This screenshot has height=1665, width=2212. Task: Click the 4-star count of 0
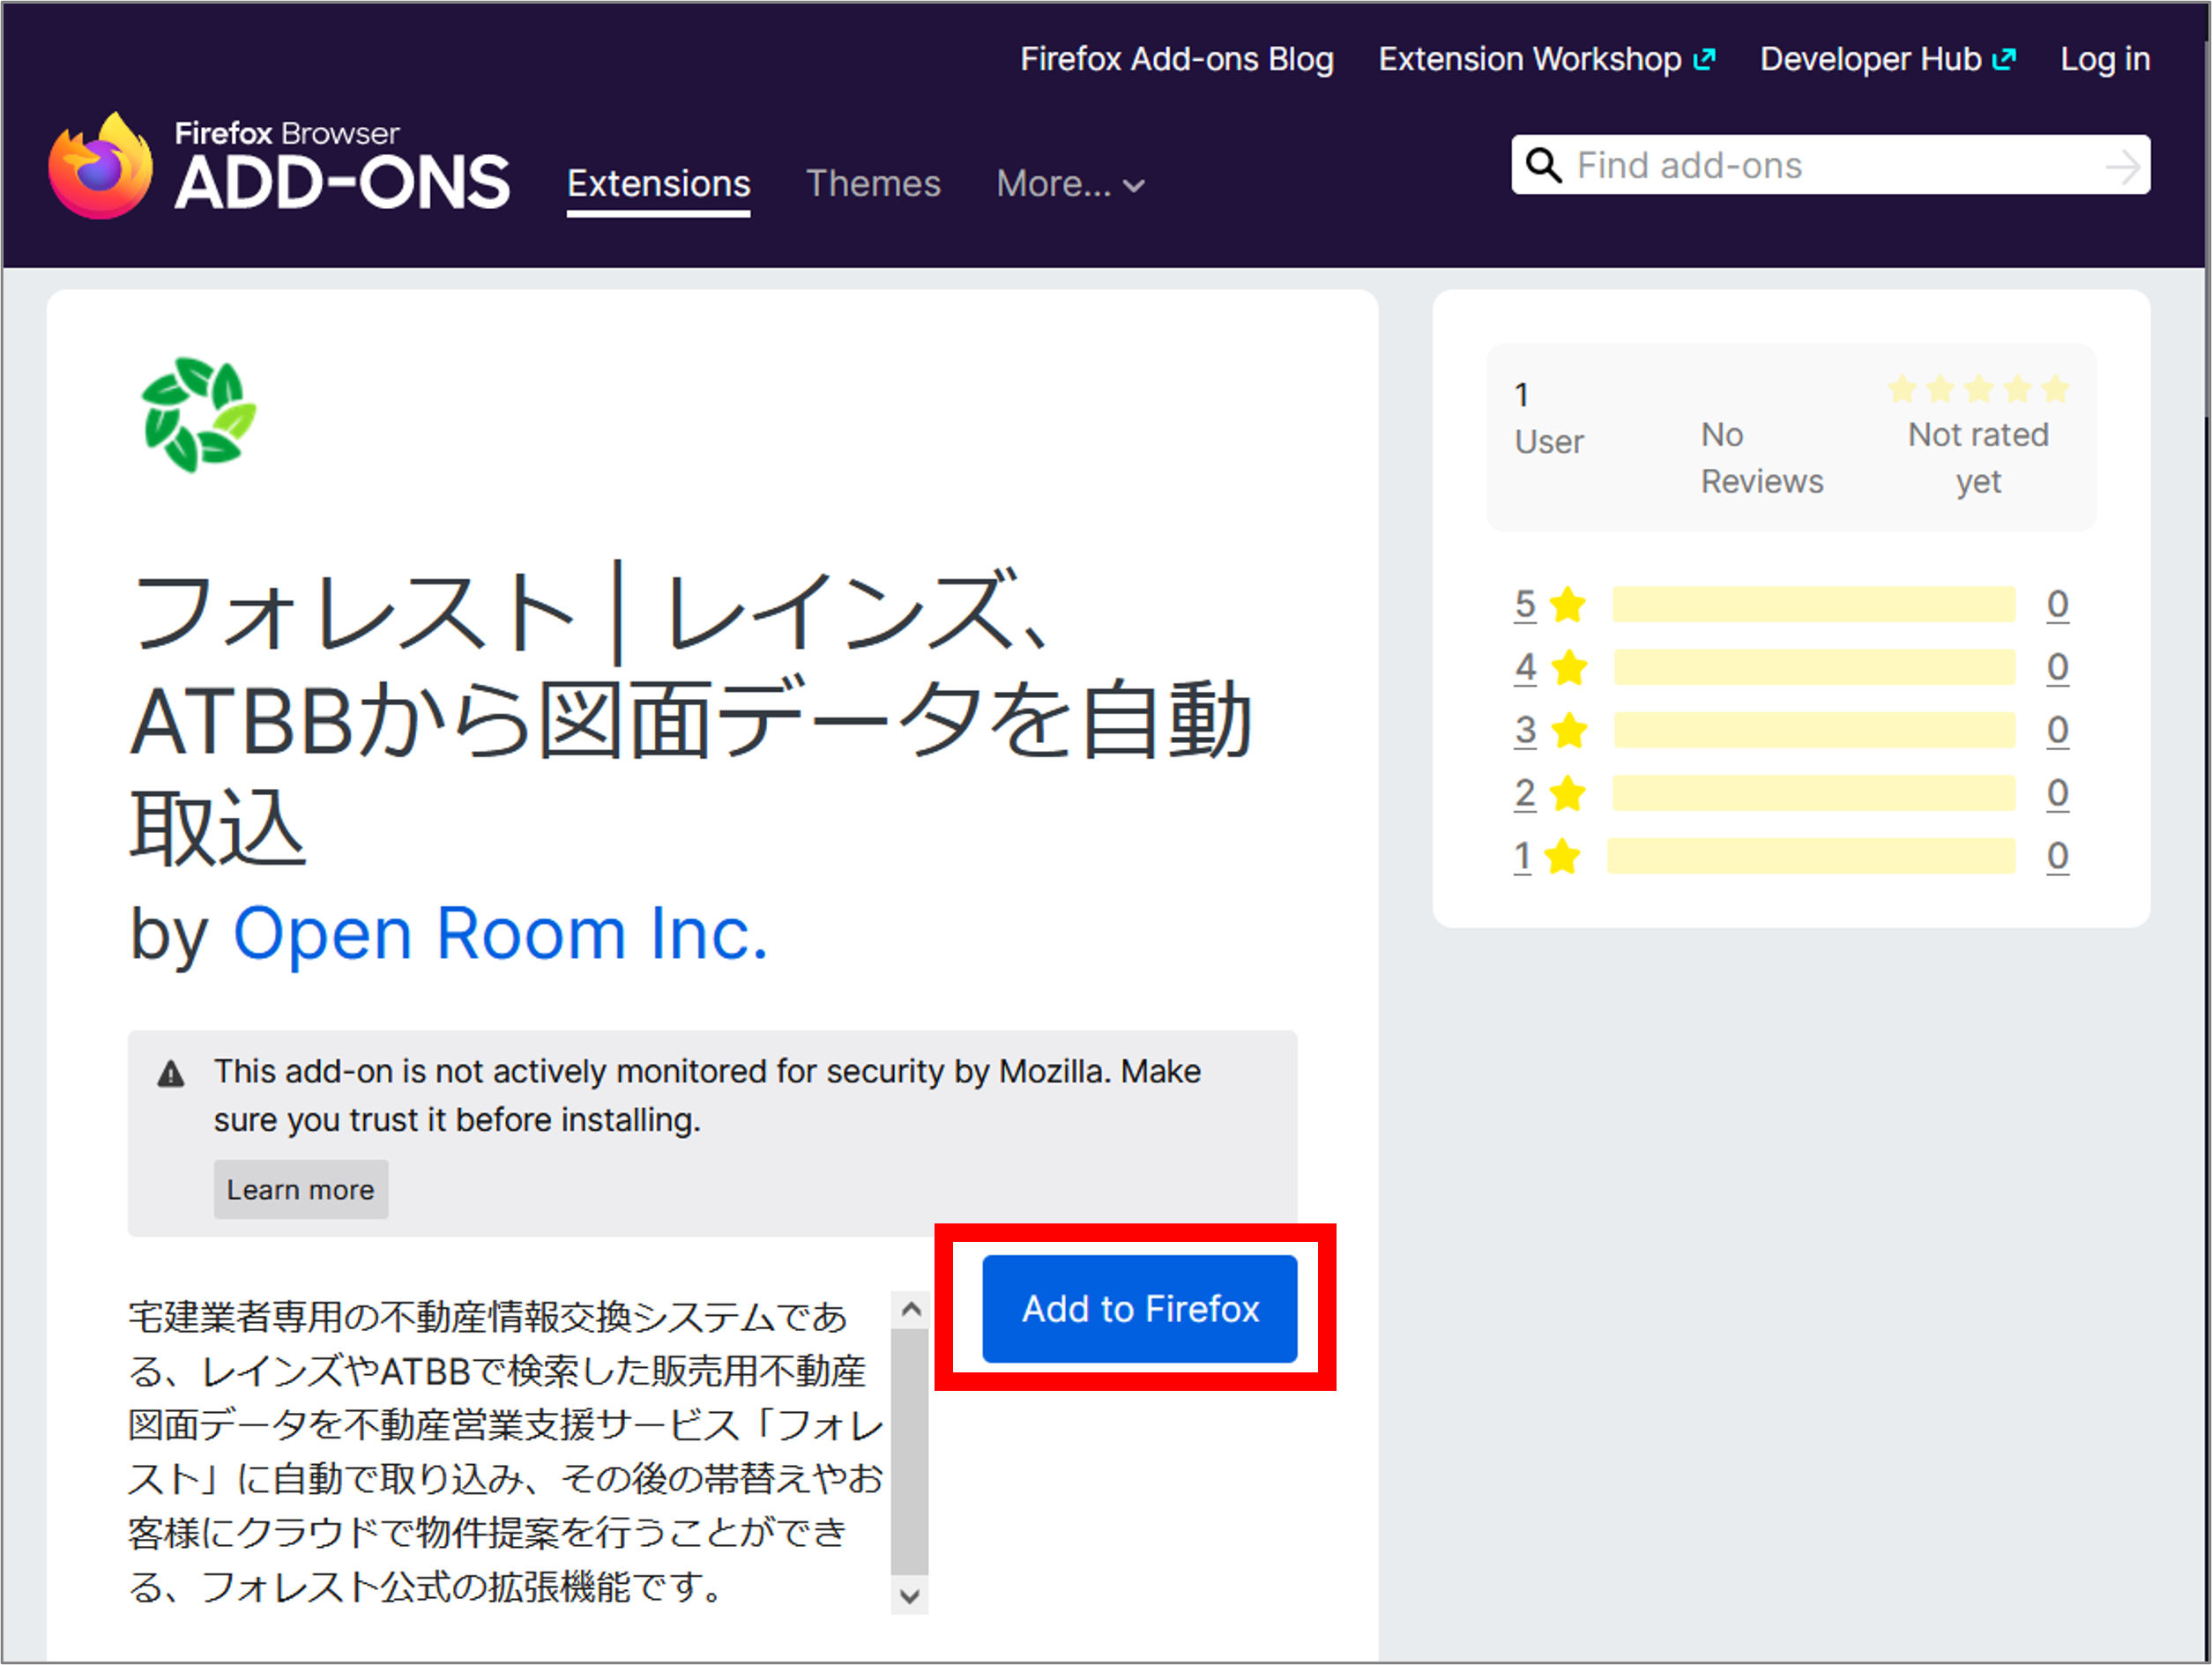click(2057, 667)
